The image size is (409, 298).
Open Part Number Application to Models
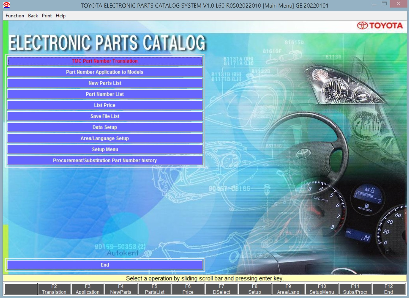pyautogui.click(x=105, y=72)
